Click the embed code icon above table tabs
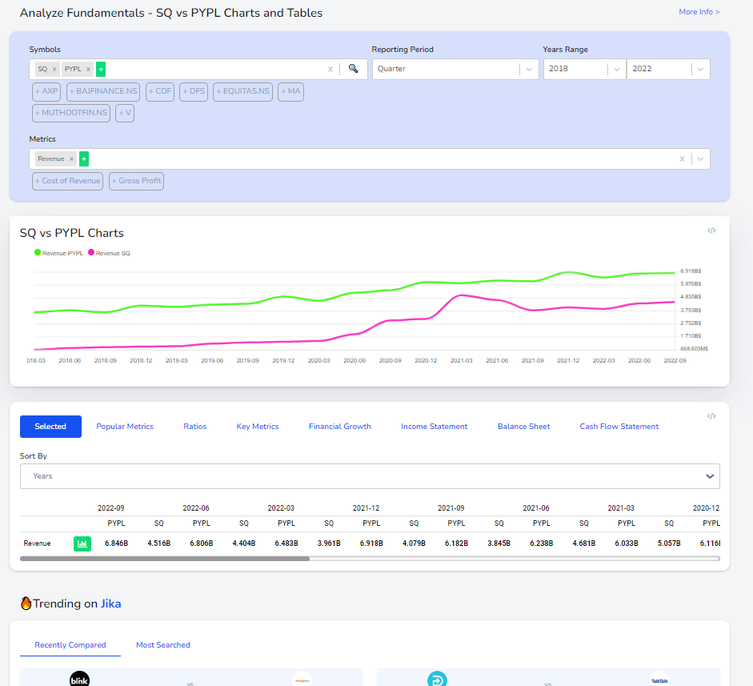Image resolution: width=753 pixels, height=686 pixels. click(711, 416)
